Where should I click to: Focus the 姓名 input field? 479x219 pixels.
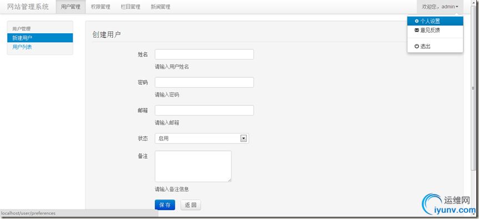[x=204, y=54]
